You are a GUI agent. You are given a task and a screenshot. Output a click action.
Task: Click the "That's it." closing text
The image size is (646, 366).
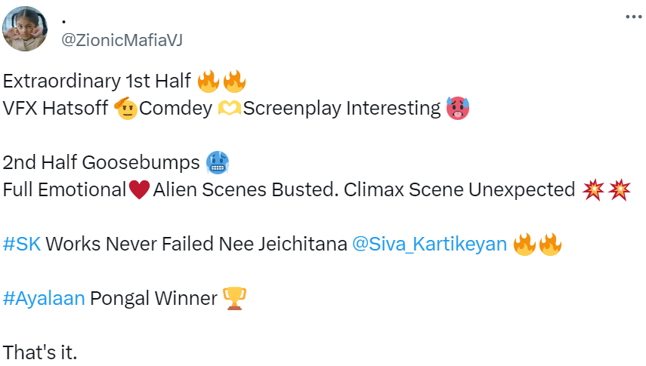(40, 352)
